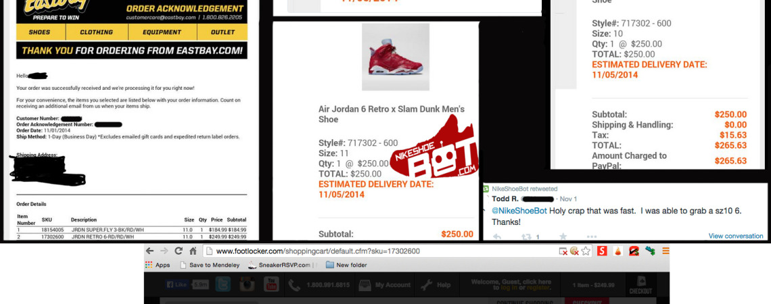The height and width of the screenshot is (304, 771).
Task: Go to the browser home page
Action: tap(193, 251)
